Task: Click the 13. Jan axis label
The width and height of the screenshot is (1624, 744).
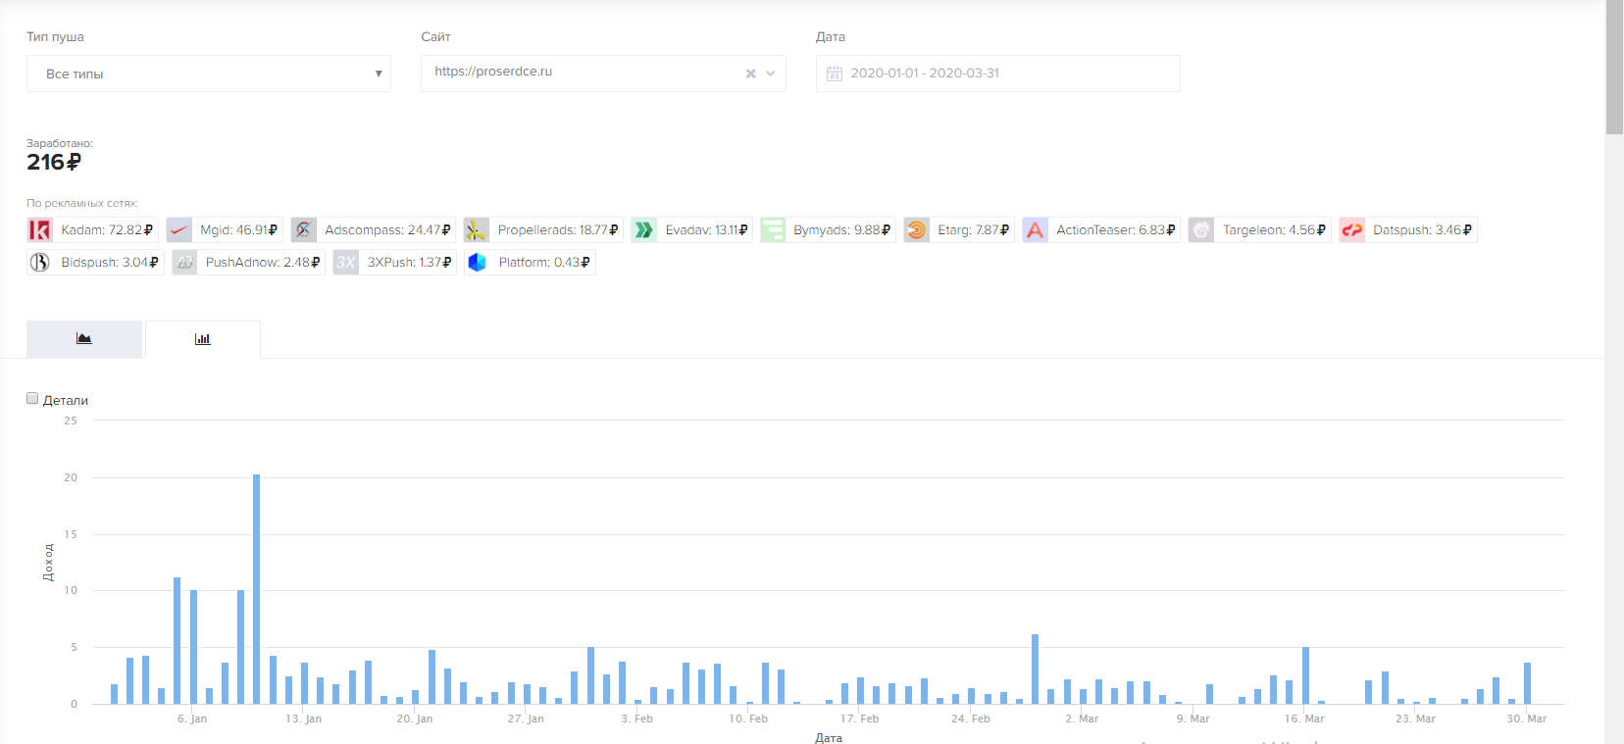Action: tap(304, 719)
